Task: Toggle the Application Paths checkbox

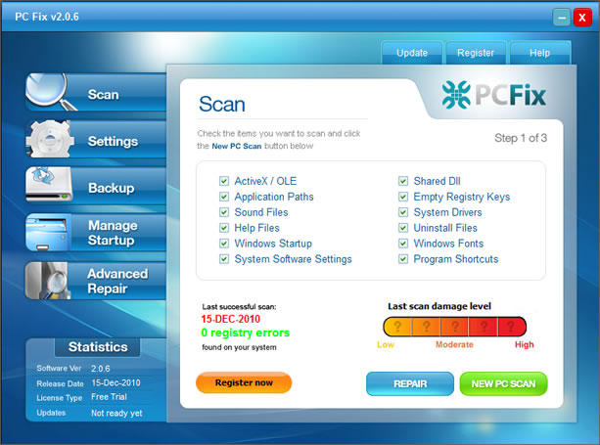Action: (x=224, y=197)
